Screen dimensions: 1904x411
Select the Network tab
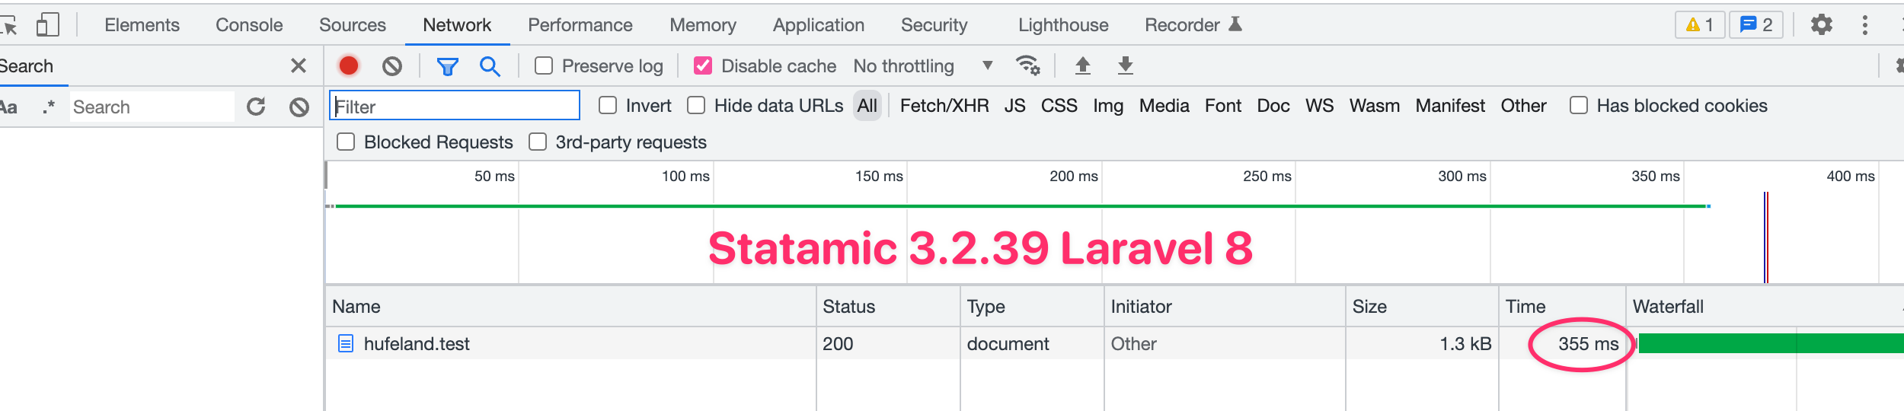457,25
